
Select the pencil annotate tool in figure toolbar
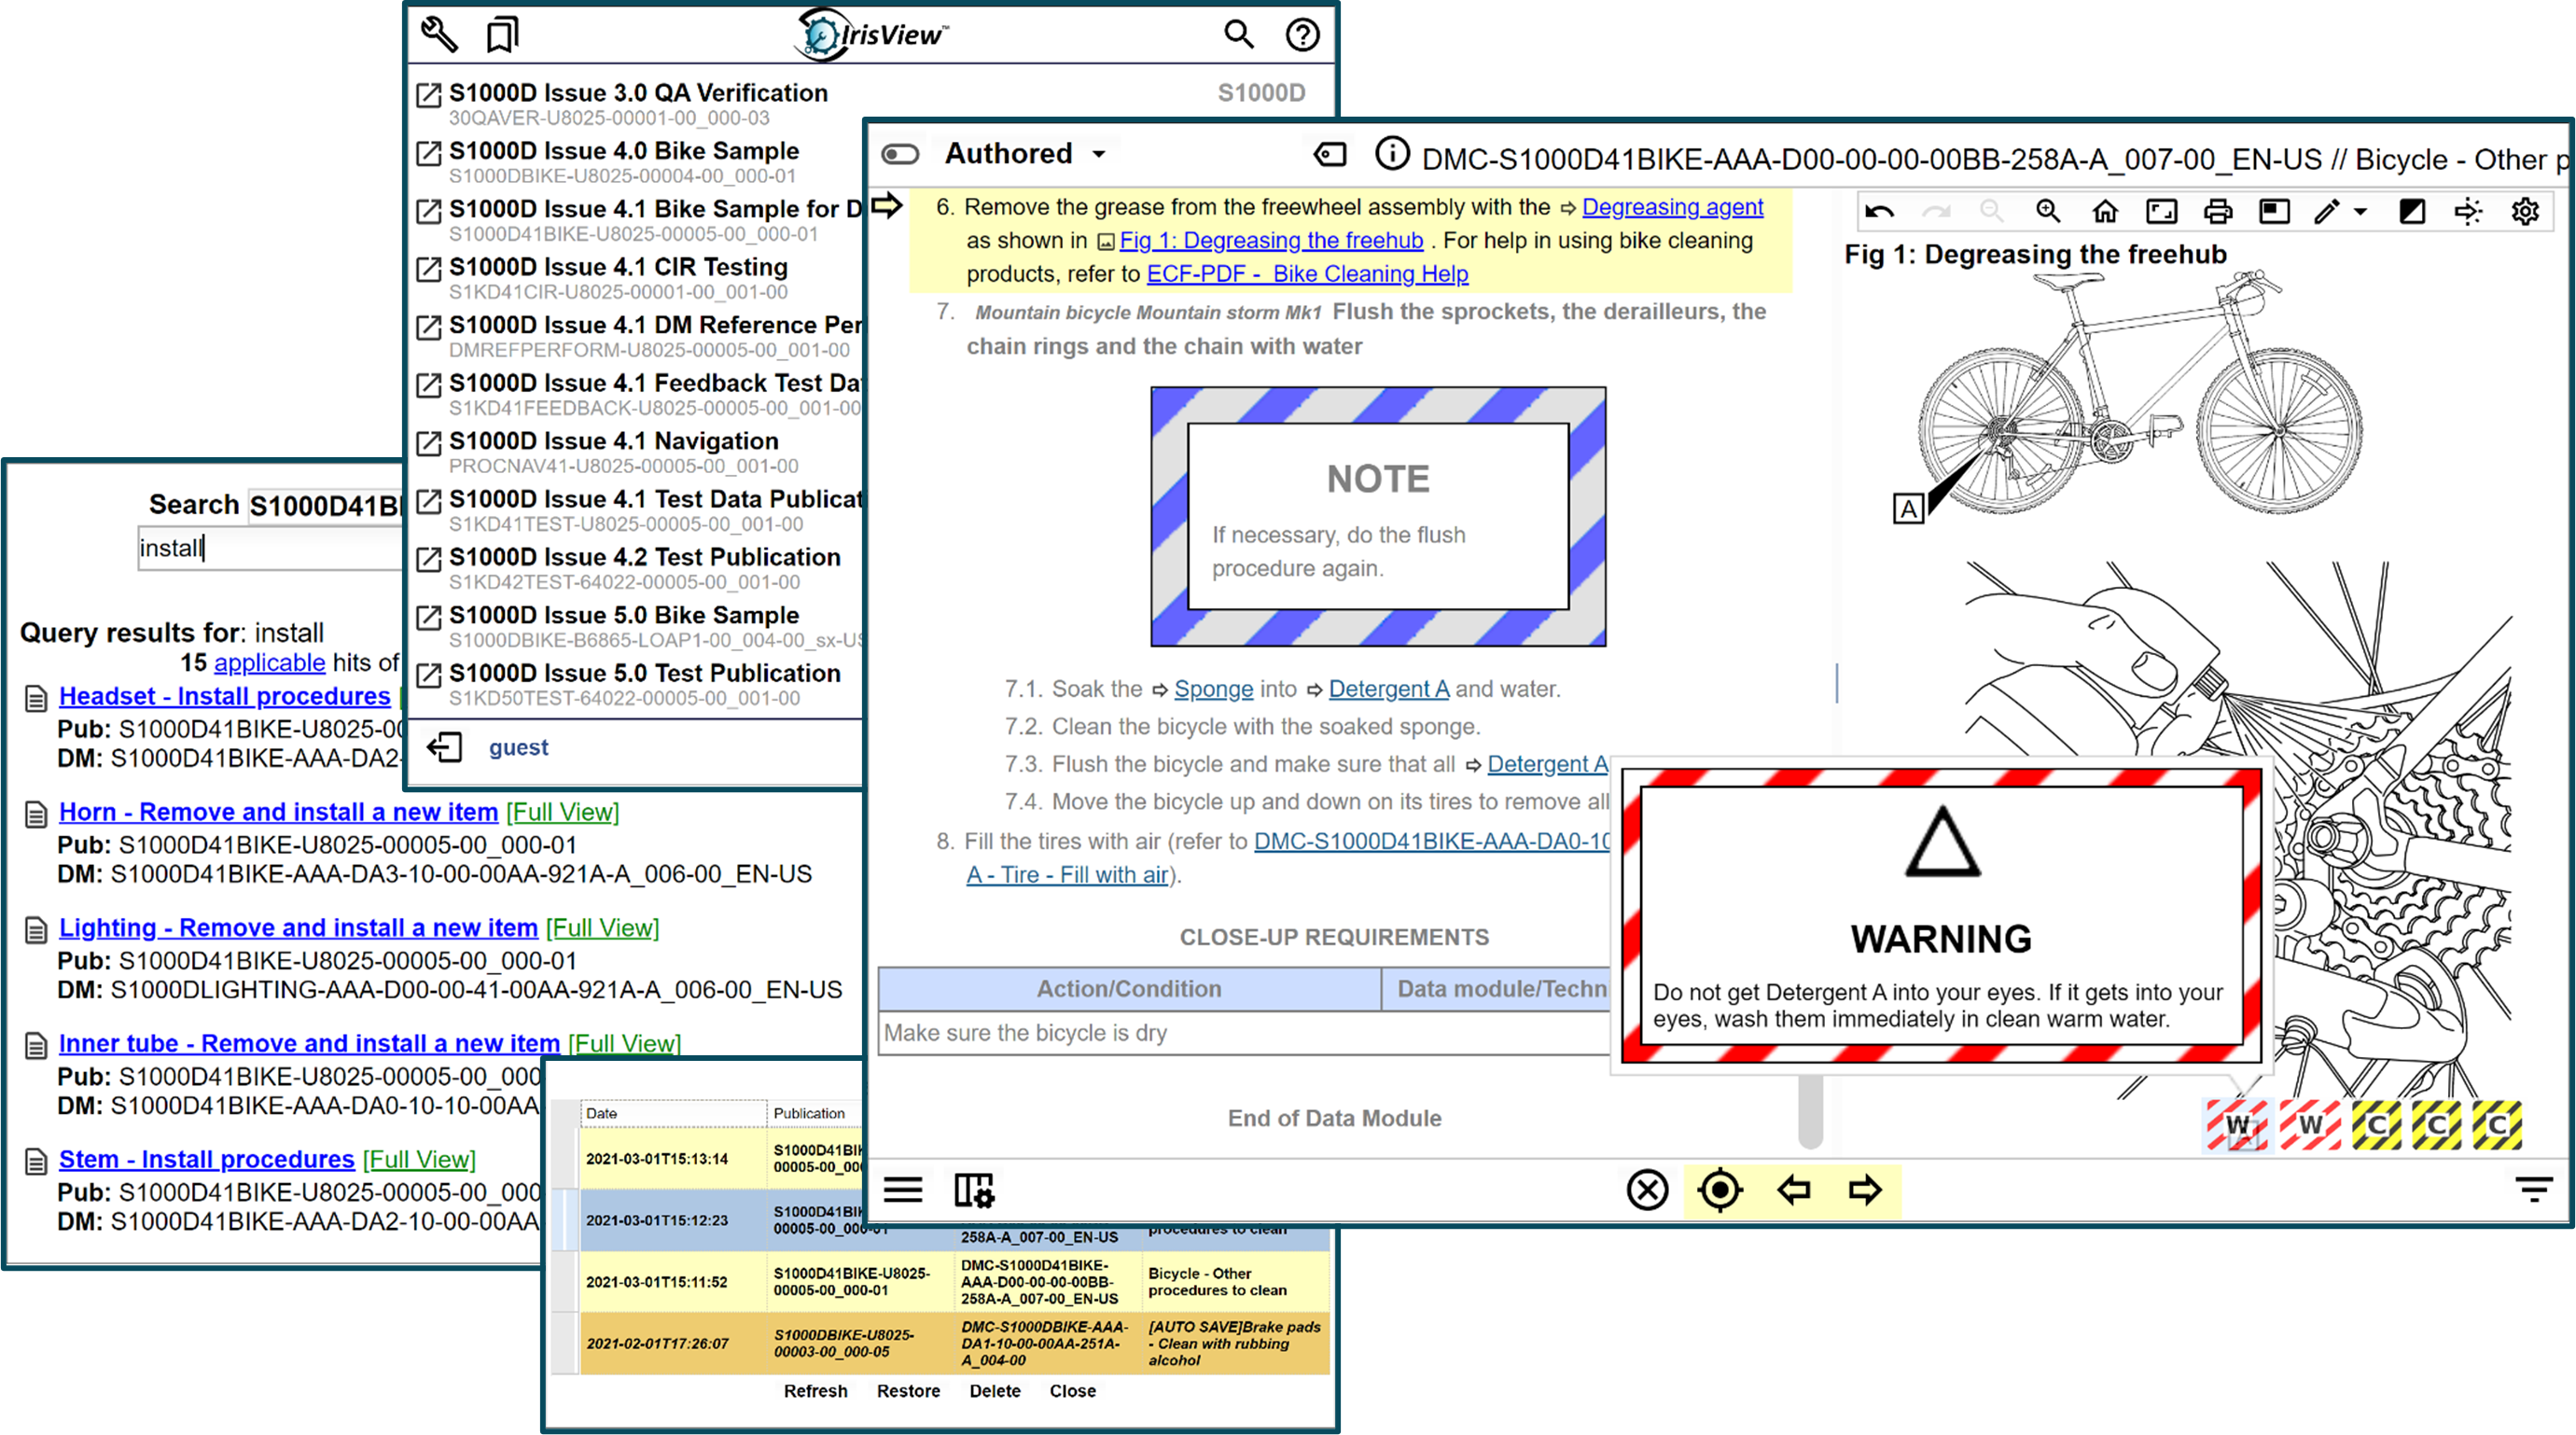[x=2327, y=211]
